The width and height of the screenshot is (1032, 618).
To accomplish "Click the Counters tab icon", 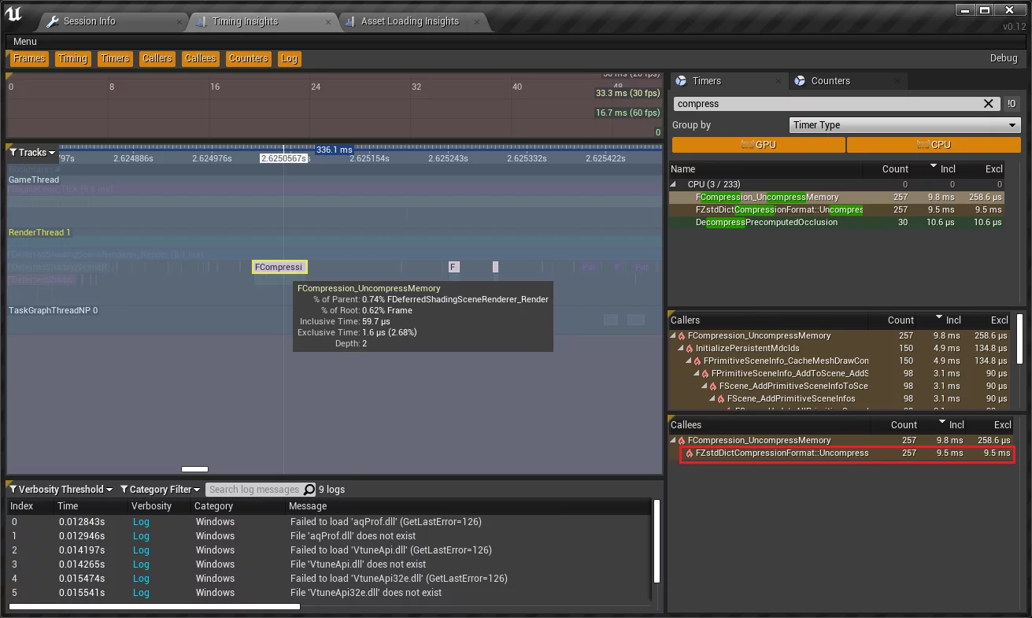I will [x=801, y=81].
